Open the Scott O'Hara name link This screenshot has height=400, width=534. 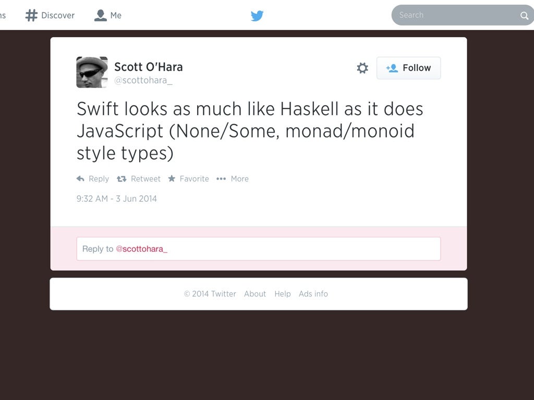click(x=149, y=67)
